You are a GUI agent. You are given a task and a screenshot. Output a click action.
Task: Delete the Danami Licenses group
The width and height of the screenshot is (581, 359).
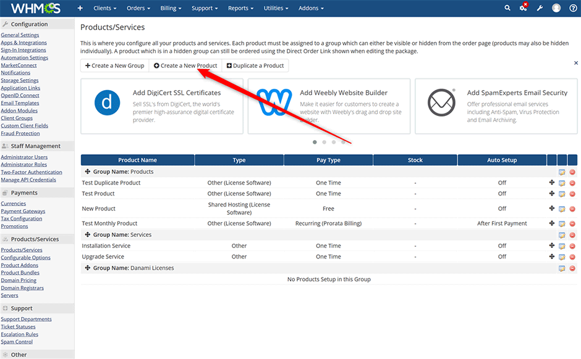tap(572, 268)
